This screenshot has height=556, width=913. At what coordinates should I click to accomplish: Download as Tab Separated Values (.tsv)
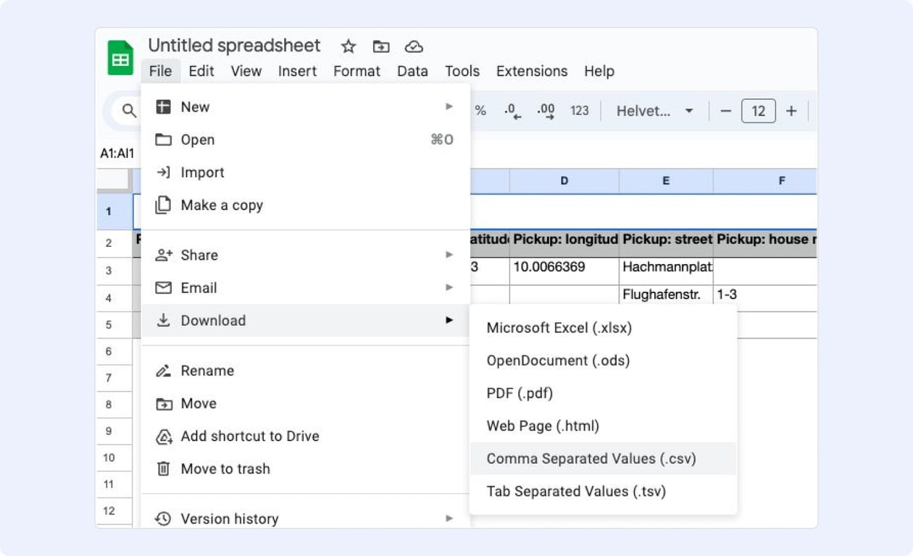[603, 491]
